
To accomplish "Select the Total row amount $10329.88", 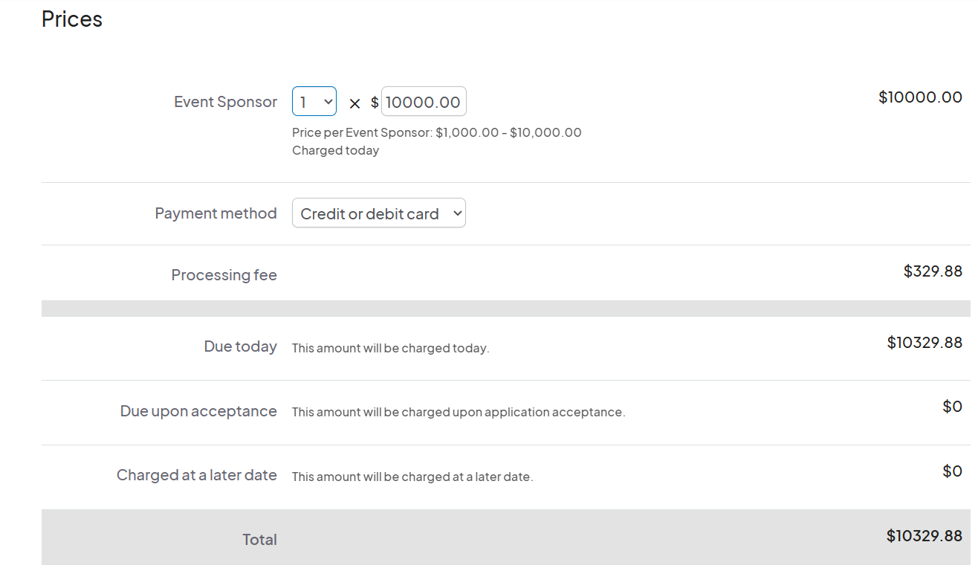I will (924, 536).
